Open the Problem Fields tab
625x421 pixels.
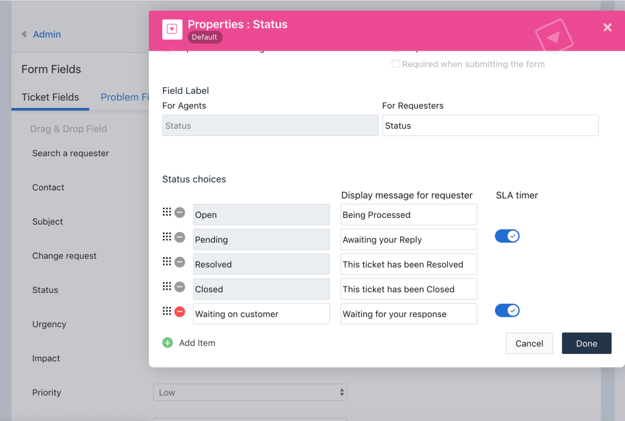click(128, 97)
